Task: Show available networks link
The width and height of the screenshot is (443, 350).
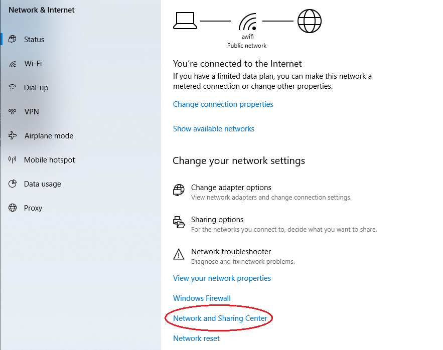Action: tap(213, 129)
